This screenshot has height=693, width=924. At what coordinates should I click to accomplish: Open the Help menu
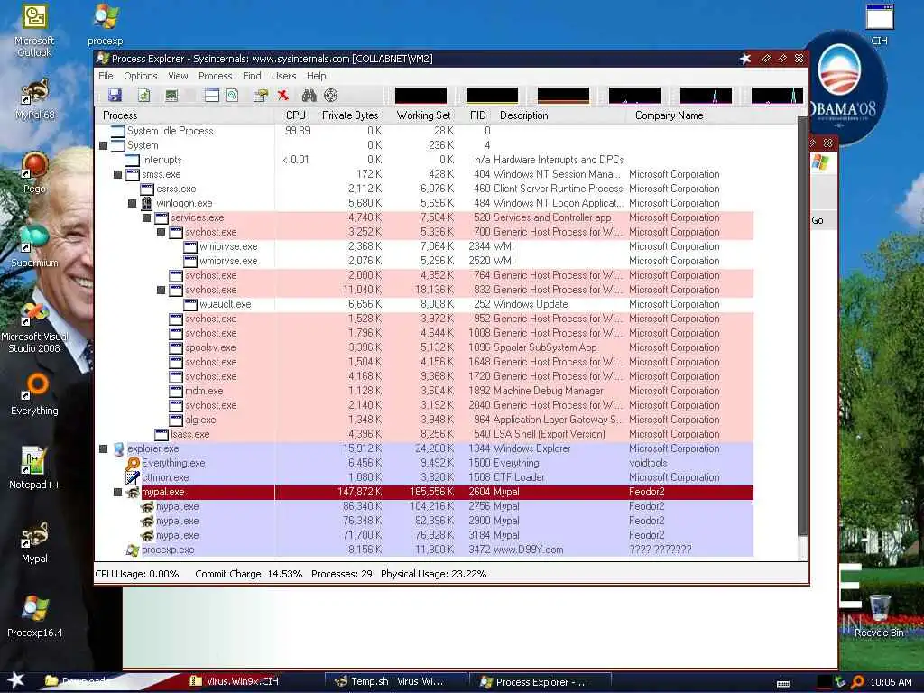(316, 76)
